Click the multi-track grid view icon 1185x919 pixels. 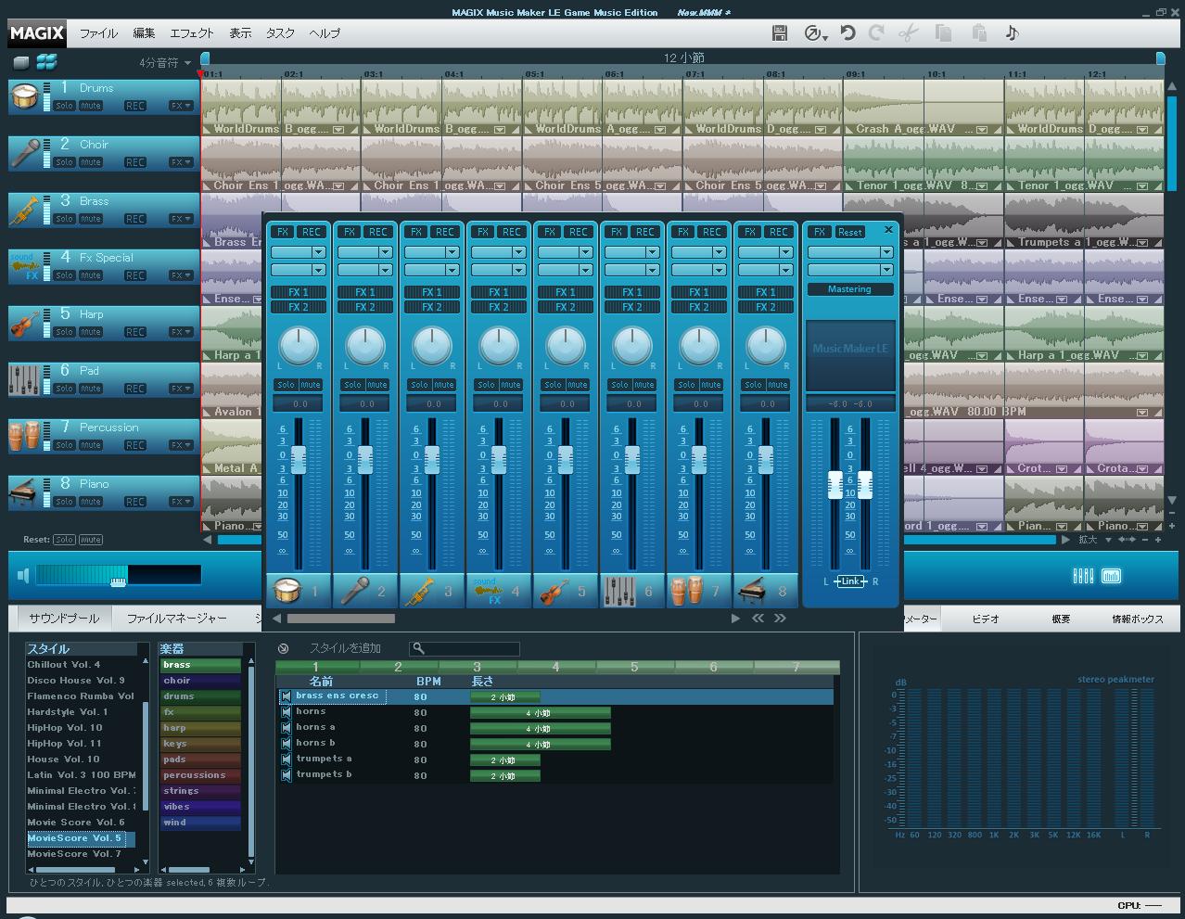[46, 62]
